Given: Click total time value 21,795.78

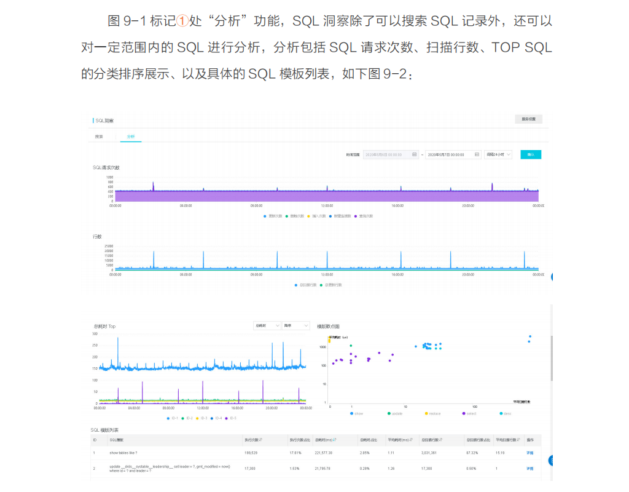Looking at the screenshot, I should pos(322,468).
